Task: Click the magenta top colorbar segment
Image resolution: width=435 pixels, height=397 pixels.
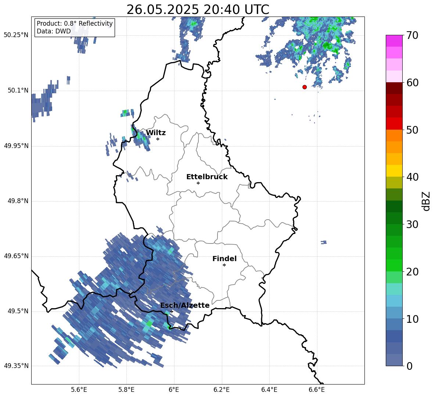Action: (x=394, y=41)
